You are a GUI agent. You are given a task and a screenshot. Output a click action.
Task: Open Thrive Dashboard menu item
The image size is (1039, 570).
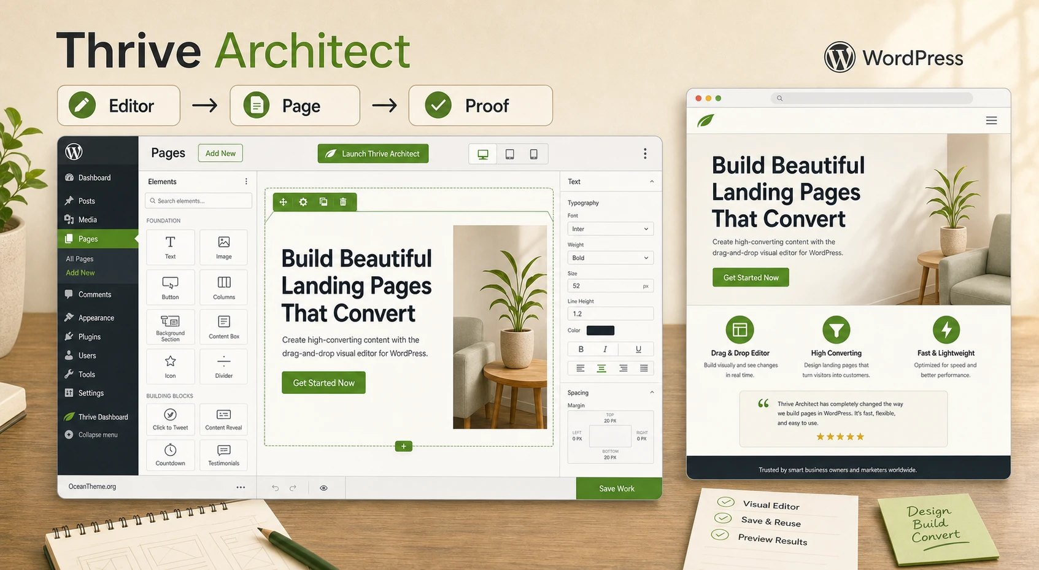[98, 417]
